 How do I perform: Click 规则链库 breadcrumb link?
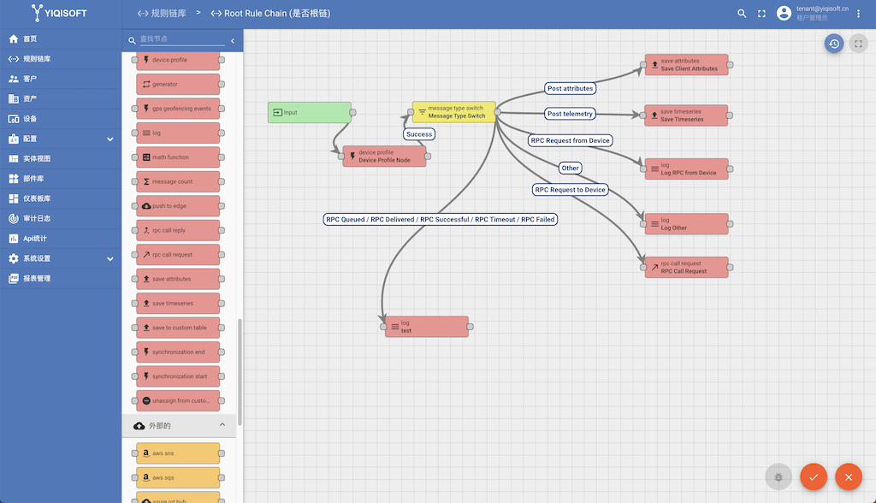point(162,14)
